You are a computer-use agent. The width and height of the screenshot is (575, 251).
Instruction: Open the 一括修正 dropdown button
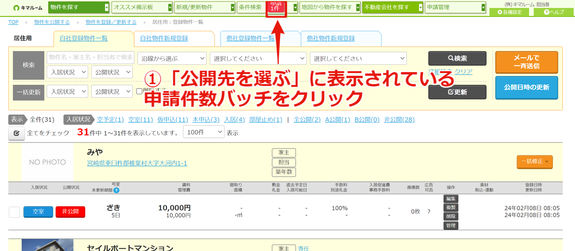(x=535, y=162)
